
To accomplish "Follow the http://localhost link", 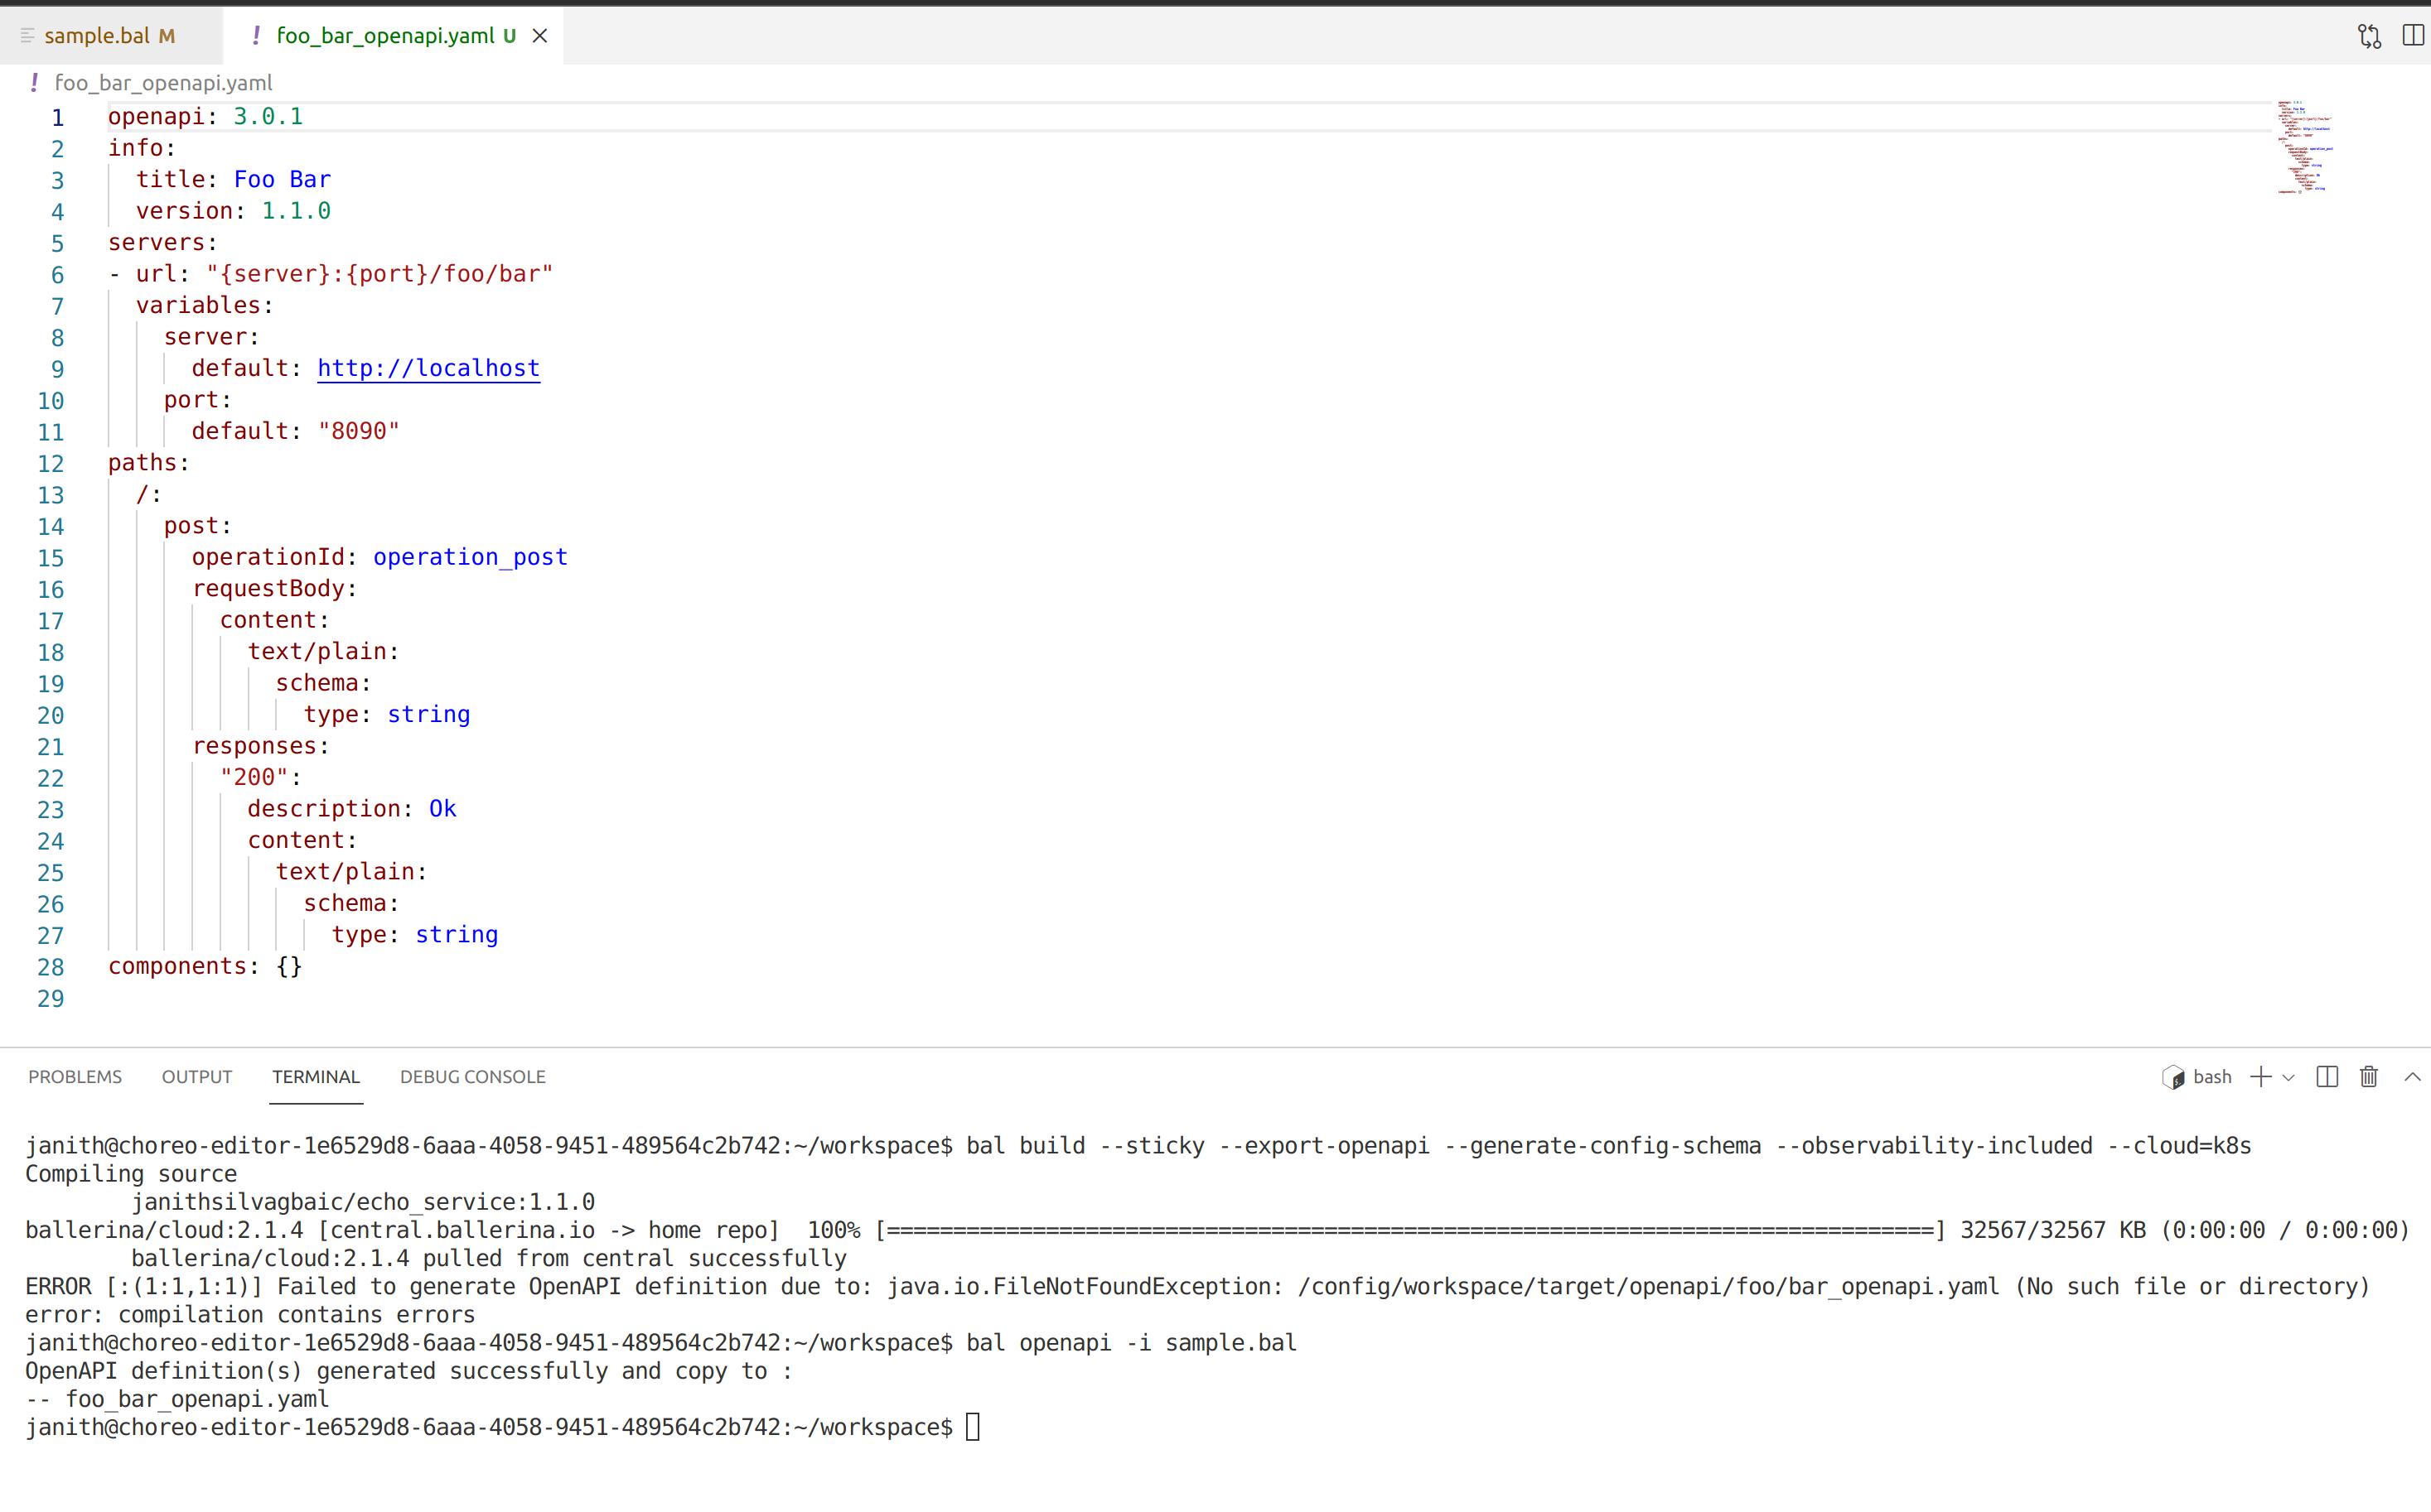I will [428, 368].
